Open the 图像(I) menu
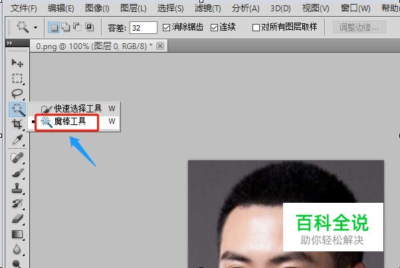Screen dimensions: 400x268 pyautogui.click(x=97, y=9)
